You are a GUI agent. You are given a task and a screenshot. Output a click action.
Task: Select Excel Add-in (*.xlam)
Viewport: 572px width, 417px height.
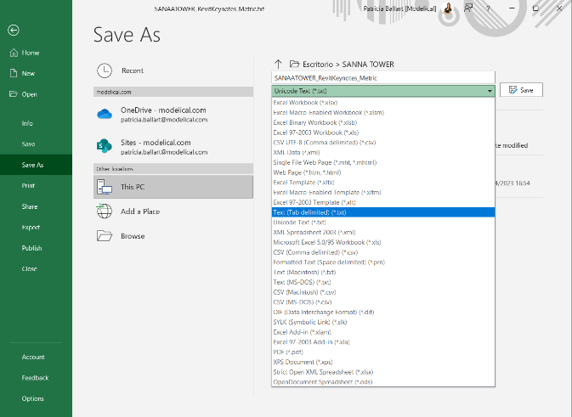383,332
